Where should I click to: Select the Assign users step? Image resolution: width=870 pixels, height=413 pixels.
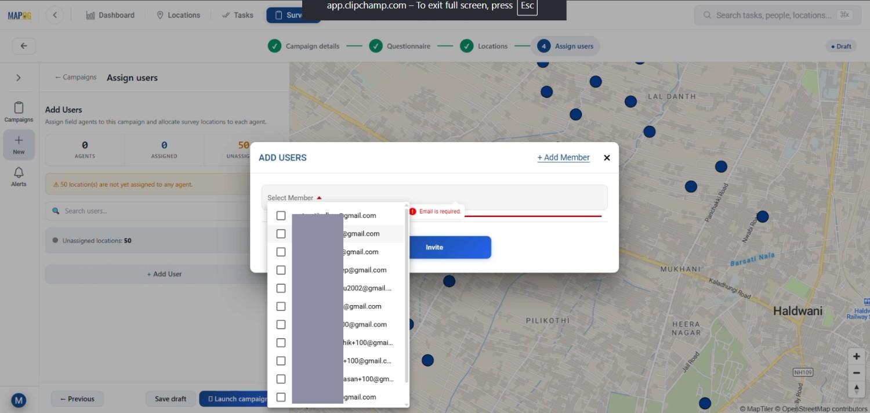pyautogui.click(x=565, y=46)
